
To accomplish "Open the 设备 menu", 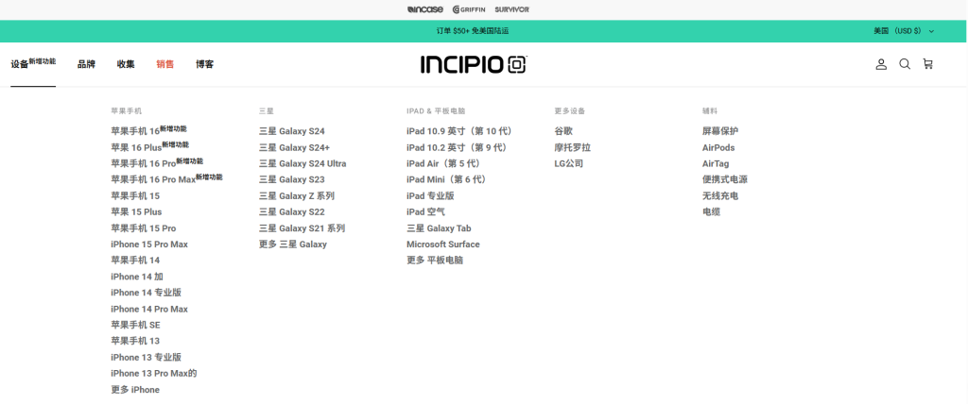I will click(33, 63).
